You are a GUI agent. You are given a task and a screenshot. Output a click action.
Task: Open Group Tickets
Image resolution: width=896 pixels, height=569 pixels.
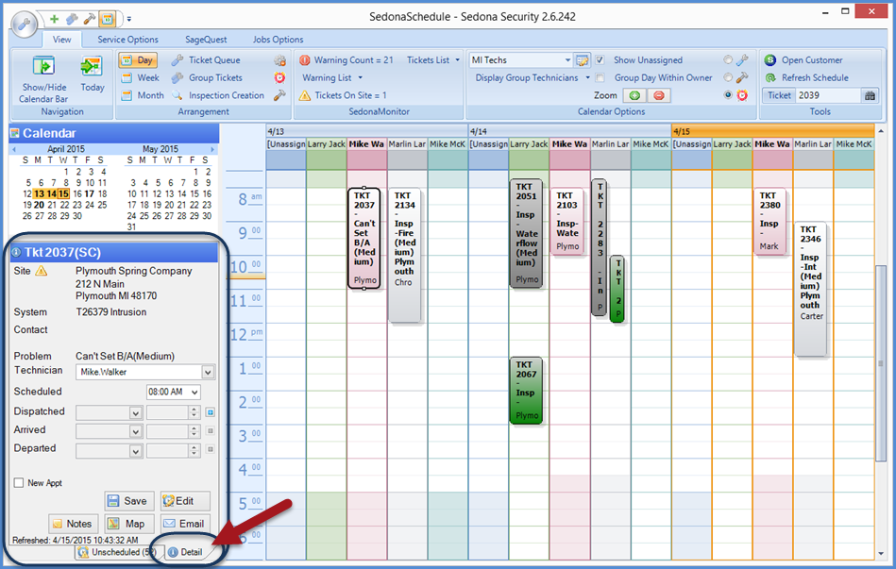click(208, 77)
